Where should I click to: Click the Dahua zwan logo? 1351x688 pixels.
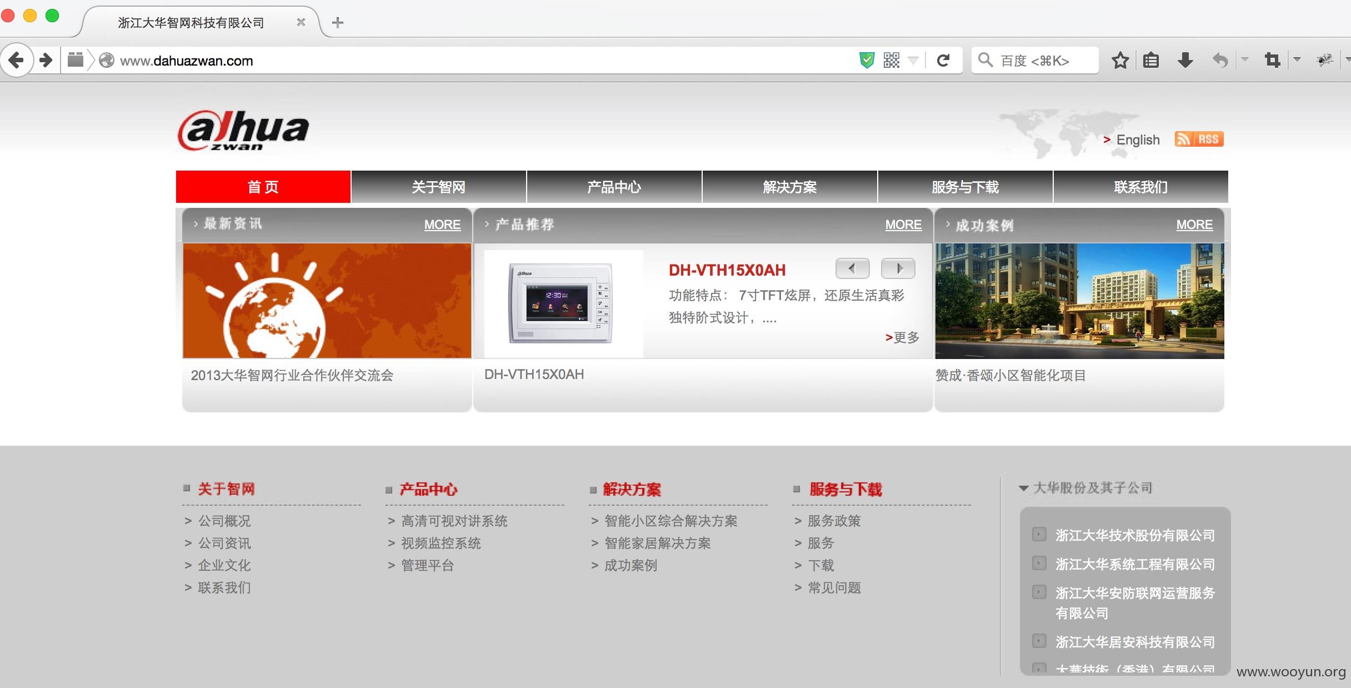tap(243, 131)
